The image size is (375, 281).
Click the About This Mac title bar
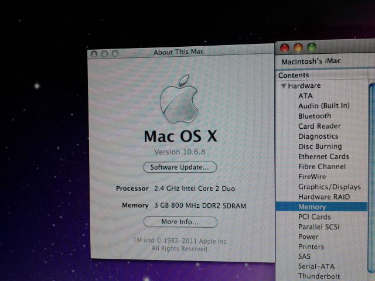coord(181,52)
